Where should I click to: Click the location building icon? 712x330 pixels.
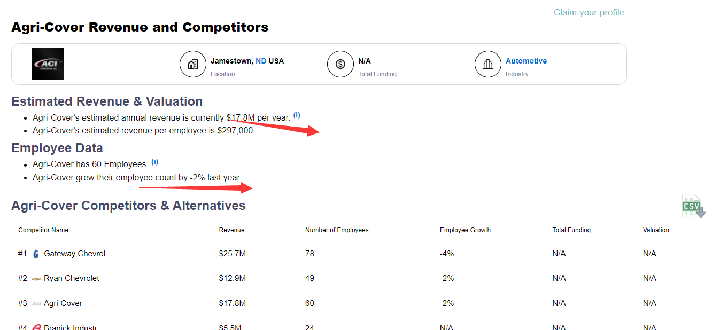(193, 65)
